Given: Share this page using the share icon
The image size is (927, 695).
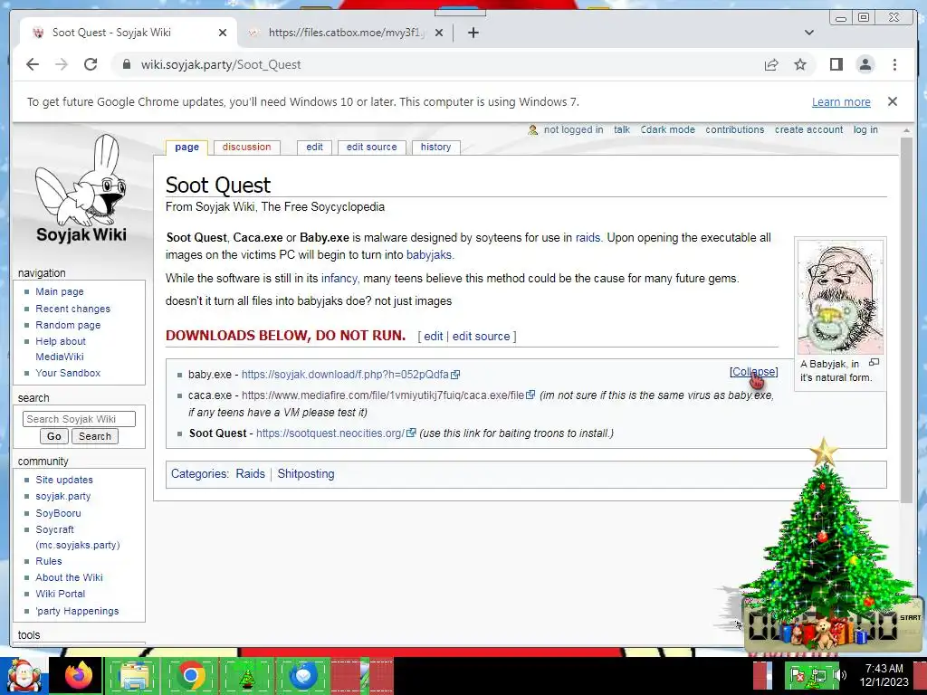Looking at the screenshot, I should pyautogui.click(x=771, y=64).
